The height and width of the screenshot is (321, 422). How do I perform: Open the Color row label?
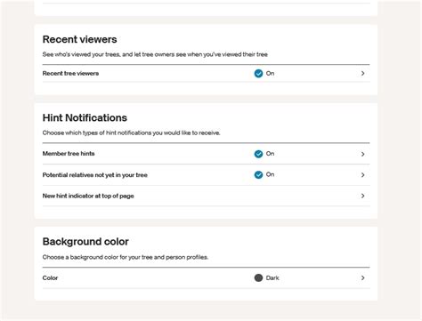(x=50, y=277)
